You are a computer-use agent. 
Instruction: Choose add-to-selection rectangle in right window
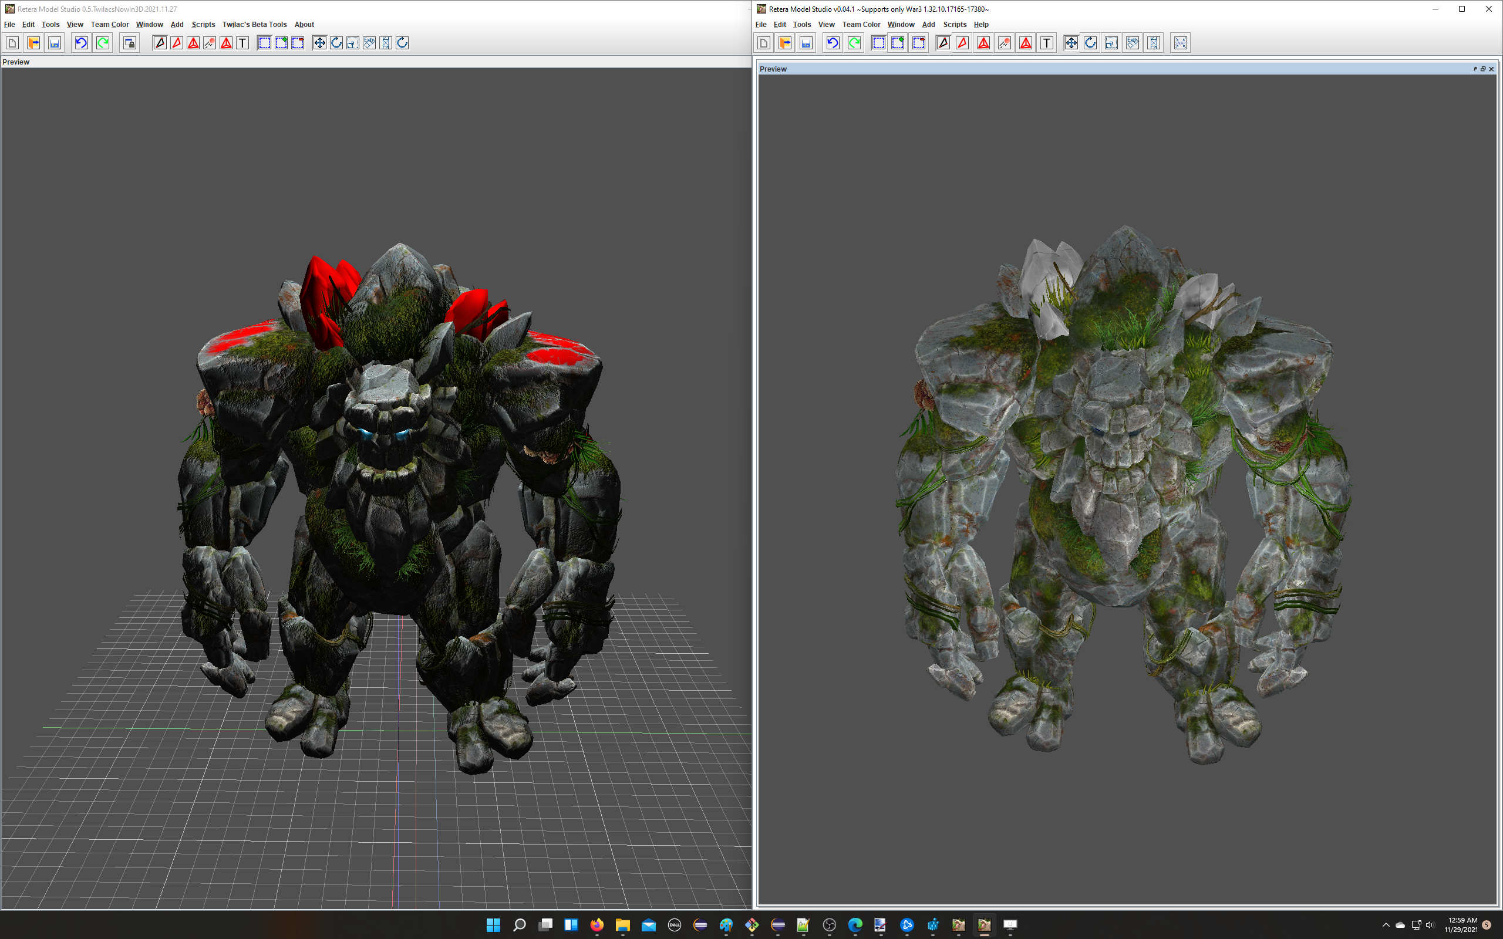point(898,43)
